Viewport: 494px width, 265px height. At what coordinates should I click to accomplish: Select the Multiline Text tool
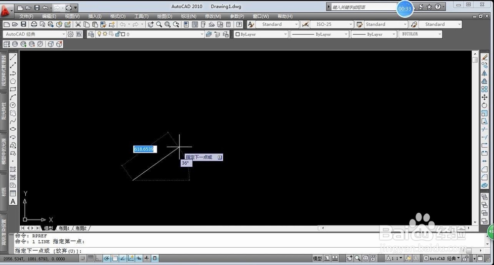pyautogui.click(x=13, y=201)
